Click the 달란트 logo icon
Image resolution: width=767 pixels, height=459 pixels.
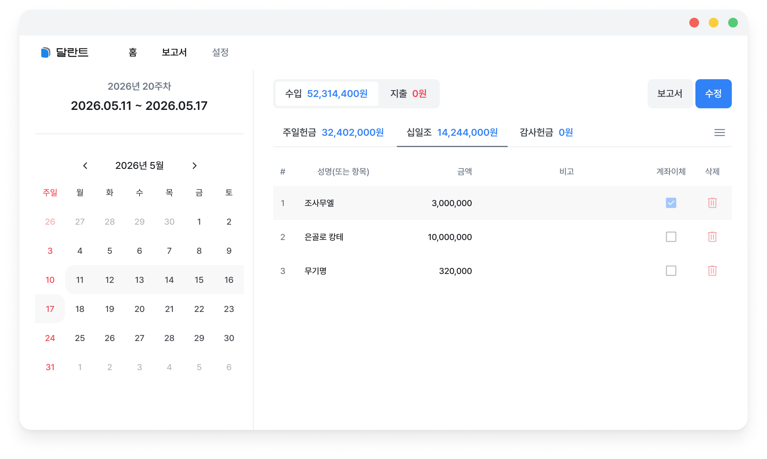click(x=46, y=53)
